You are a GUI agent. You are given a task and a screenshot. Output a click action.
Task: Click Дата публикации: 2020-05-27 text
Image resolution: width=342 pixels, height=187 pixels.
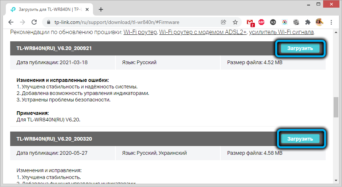tap(52, 153)
